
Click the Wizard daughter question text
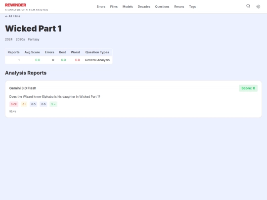pyautogui.click(x=55, y=97)
